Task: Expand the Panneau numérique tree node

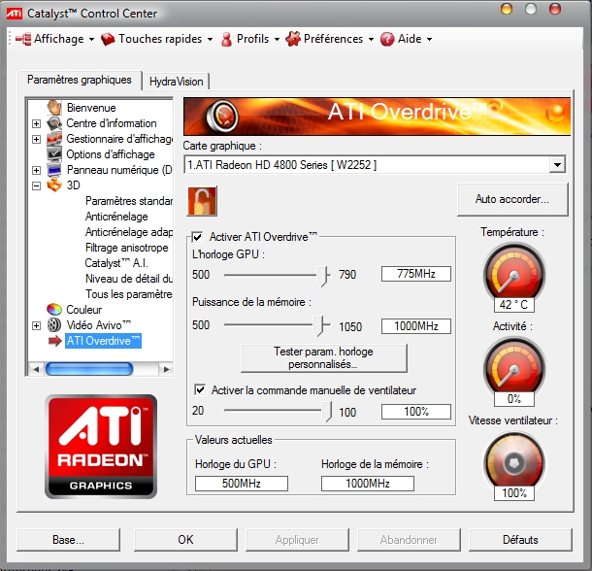Action: pos(36,170)
